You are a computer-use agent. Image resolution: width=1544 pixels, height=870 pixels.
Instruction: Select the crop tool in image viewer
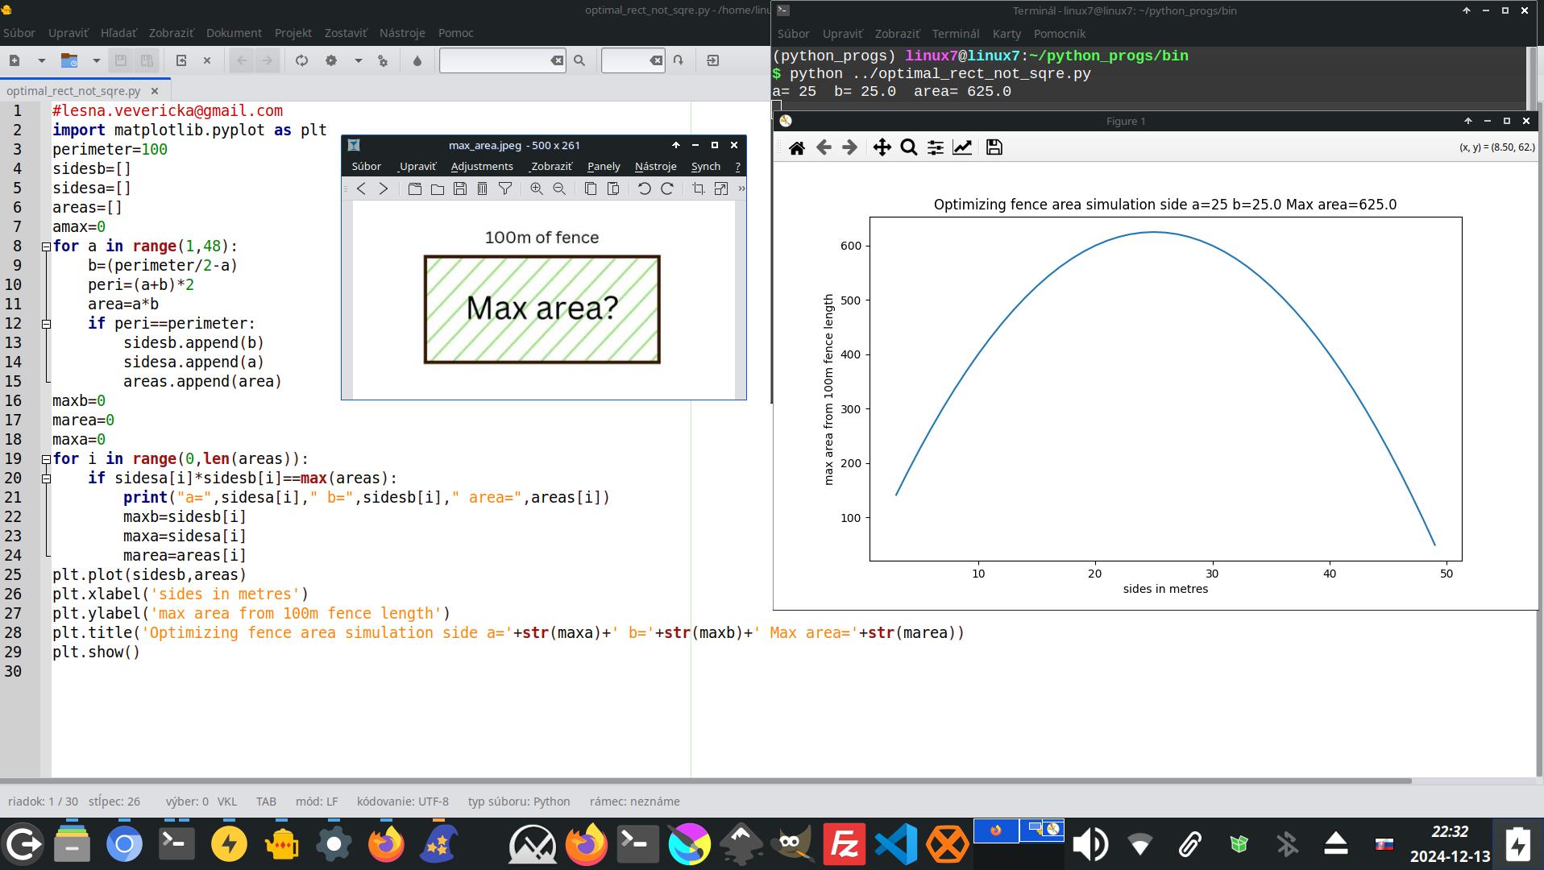(698, 188)
